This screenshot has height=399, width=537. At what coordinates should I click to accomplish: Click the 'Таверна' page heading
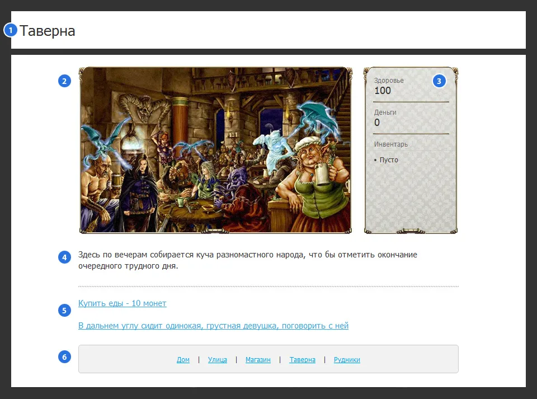pyautogui.click(x=48, y=31)
